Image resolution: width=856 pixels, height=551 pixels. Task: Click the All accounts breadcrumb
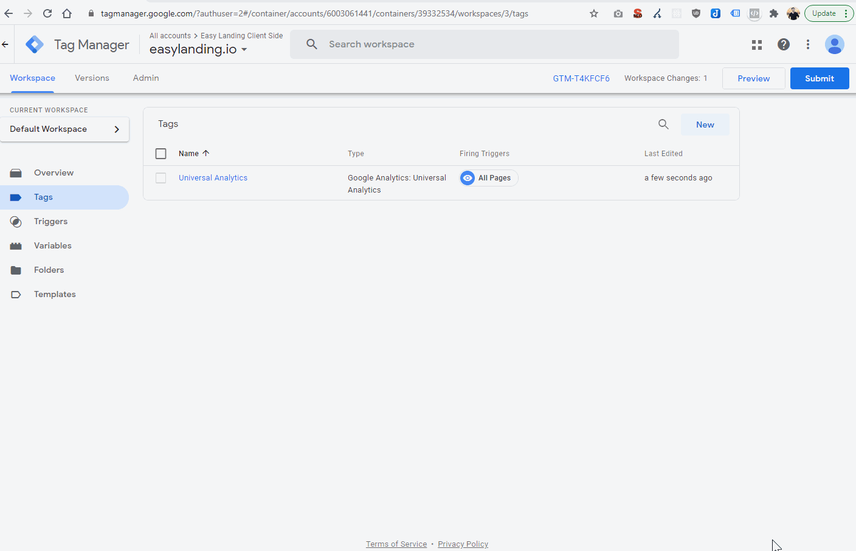pos(170,36)
